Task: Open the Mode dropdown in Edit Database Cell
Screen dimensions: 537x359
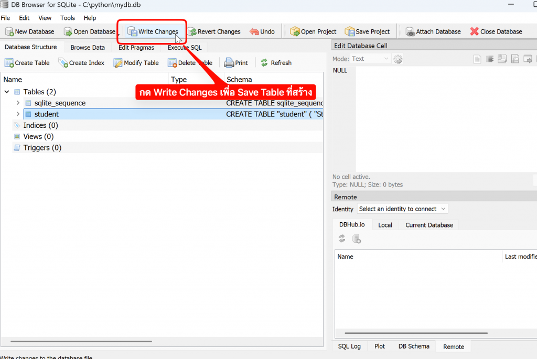Action: 370,59
